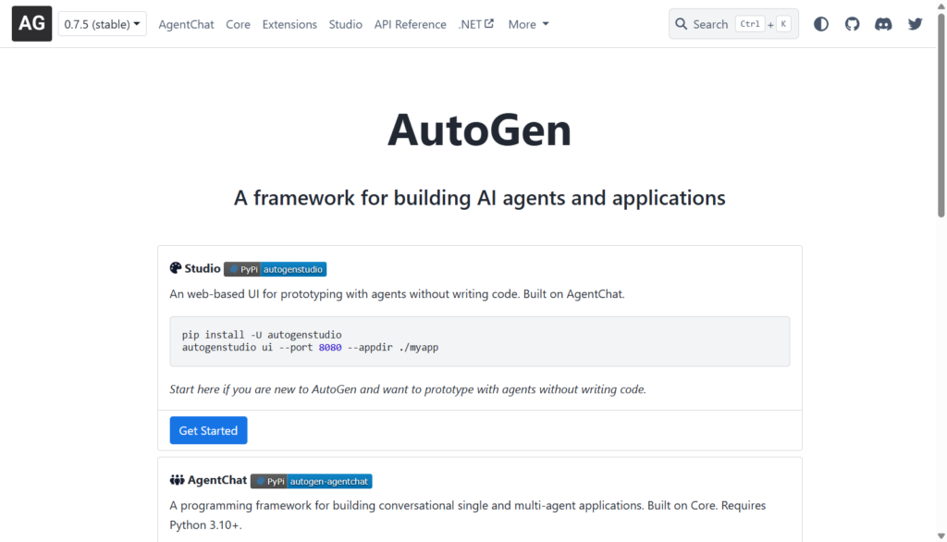
Task: Open the Twitter icon link
Action: pos(915,24)
